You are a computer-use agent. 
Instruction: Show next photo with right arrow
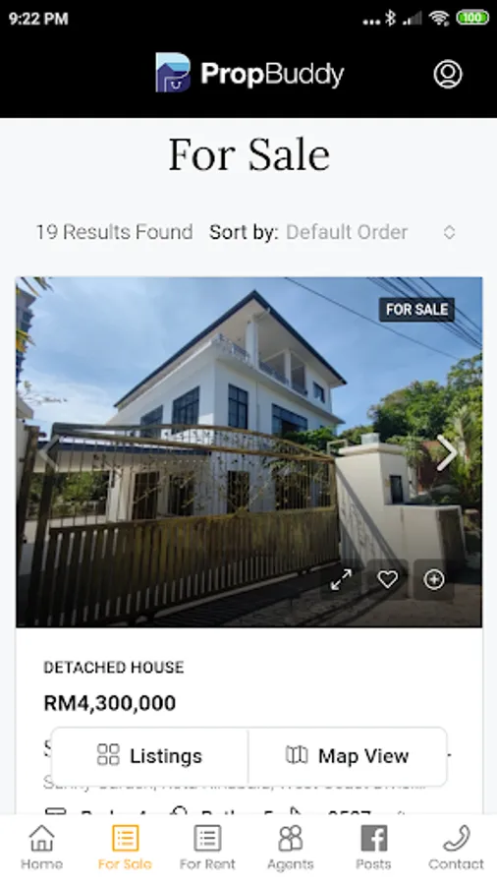tap(448, 452)
